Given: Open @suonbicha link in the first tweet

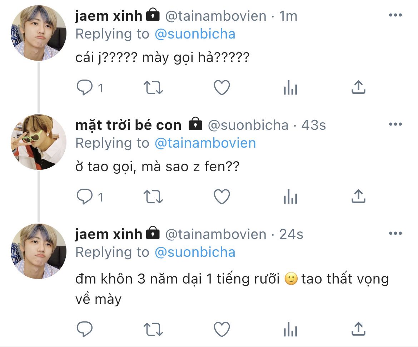Looking at the screenshot, I should coord(195,34).
